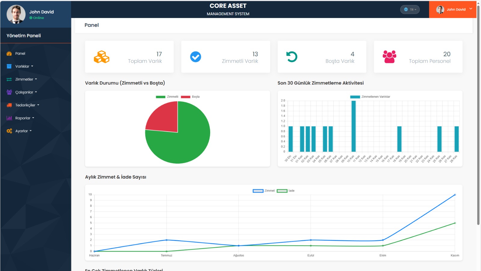
Task: Click the page vertical scrollbar
Action: click(478, 120)
